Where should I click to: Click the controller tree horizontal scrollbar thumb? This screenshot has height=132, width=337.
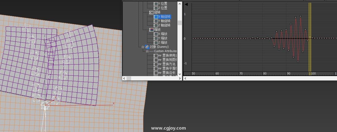tap(129, 78)
